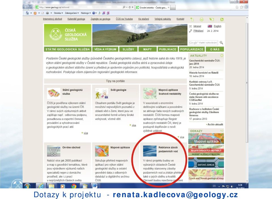272x199 pixels.
Task: Click Archiv aktualit link
Action: (x=215, y=124)
